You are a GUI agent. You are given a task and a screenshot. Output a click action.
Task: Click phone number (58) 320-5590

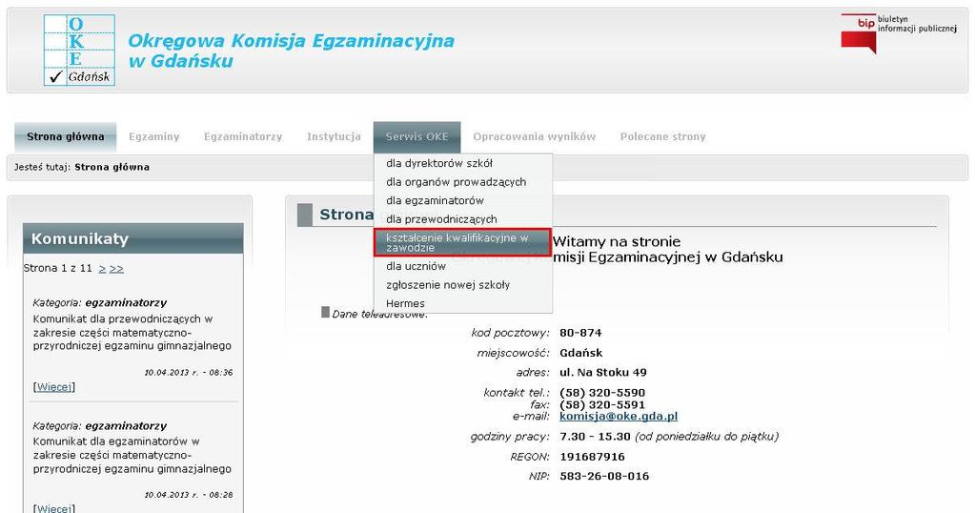click(x=602, y=393)
